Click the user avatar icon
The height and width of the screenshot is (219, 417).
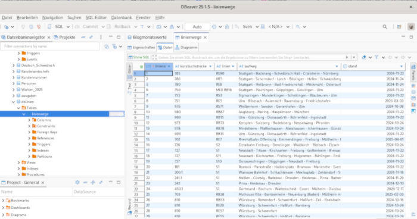click(411, 27)
